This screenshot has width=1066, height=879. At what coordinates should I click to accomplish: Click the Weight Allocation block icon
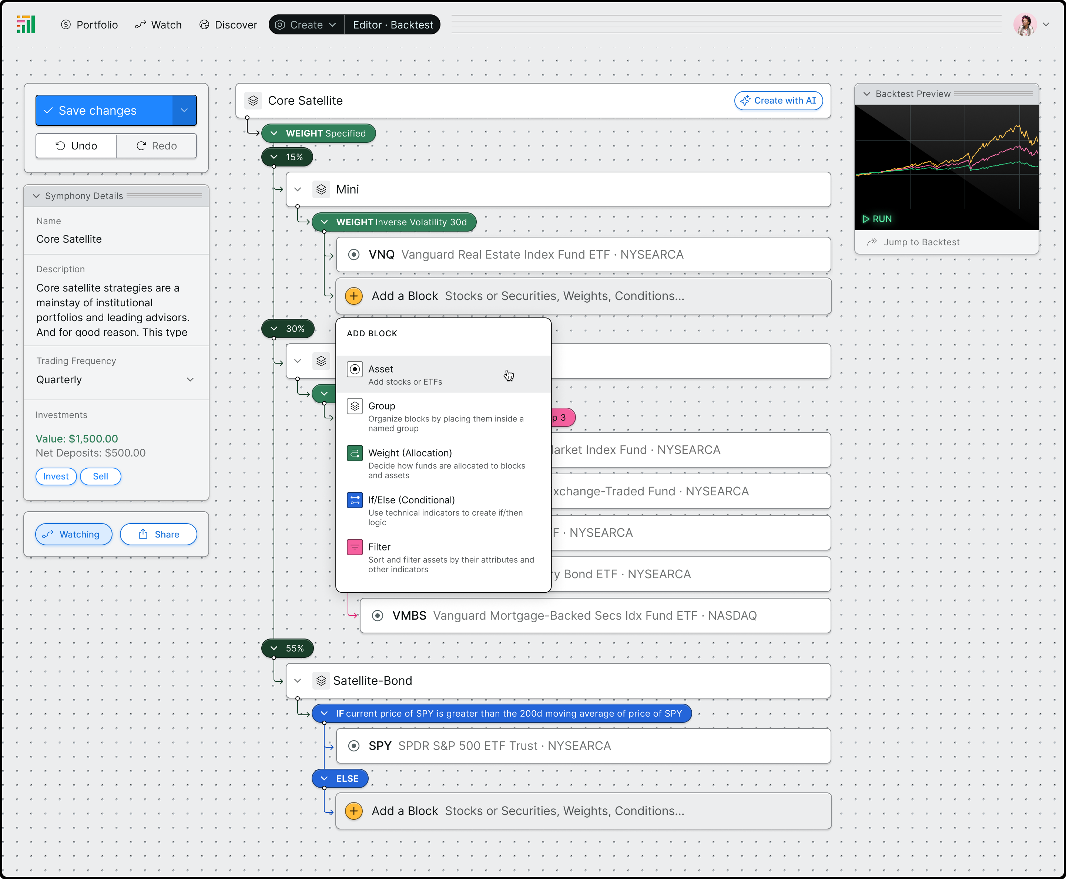pos(354,452)
